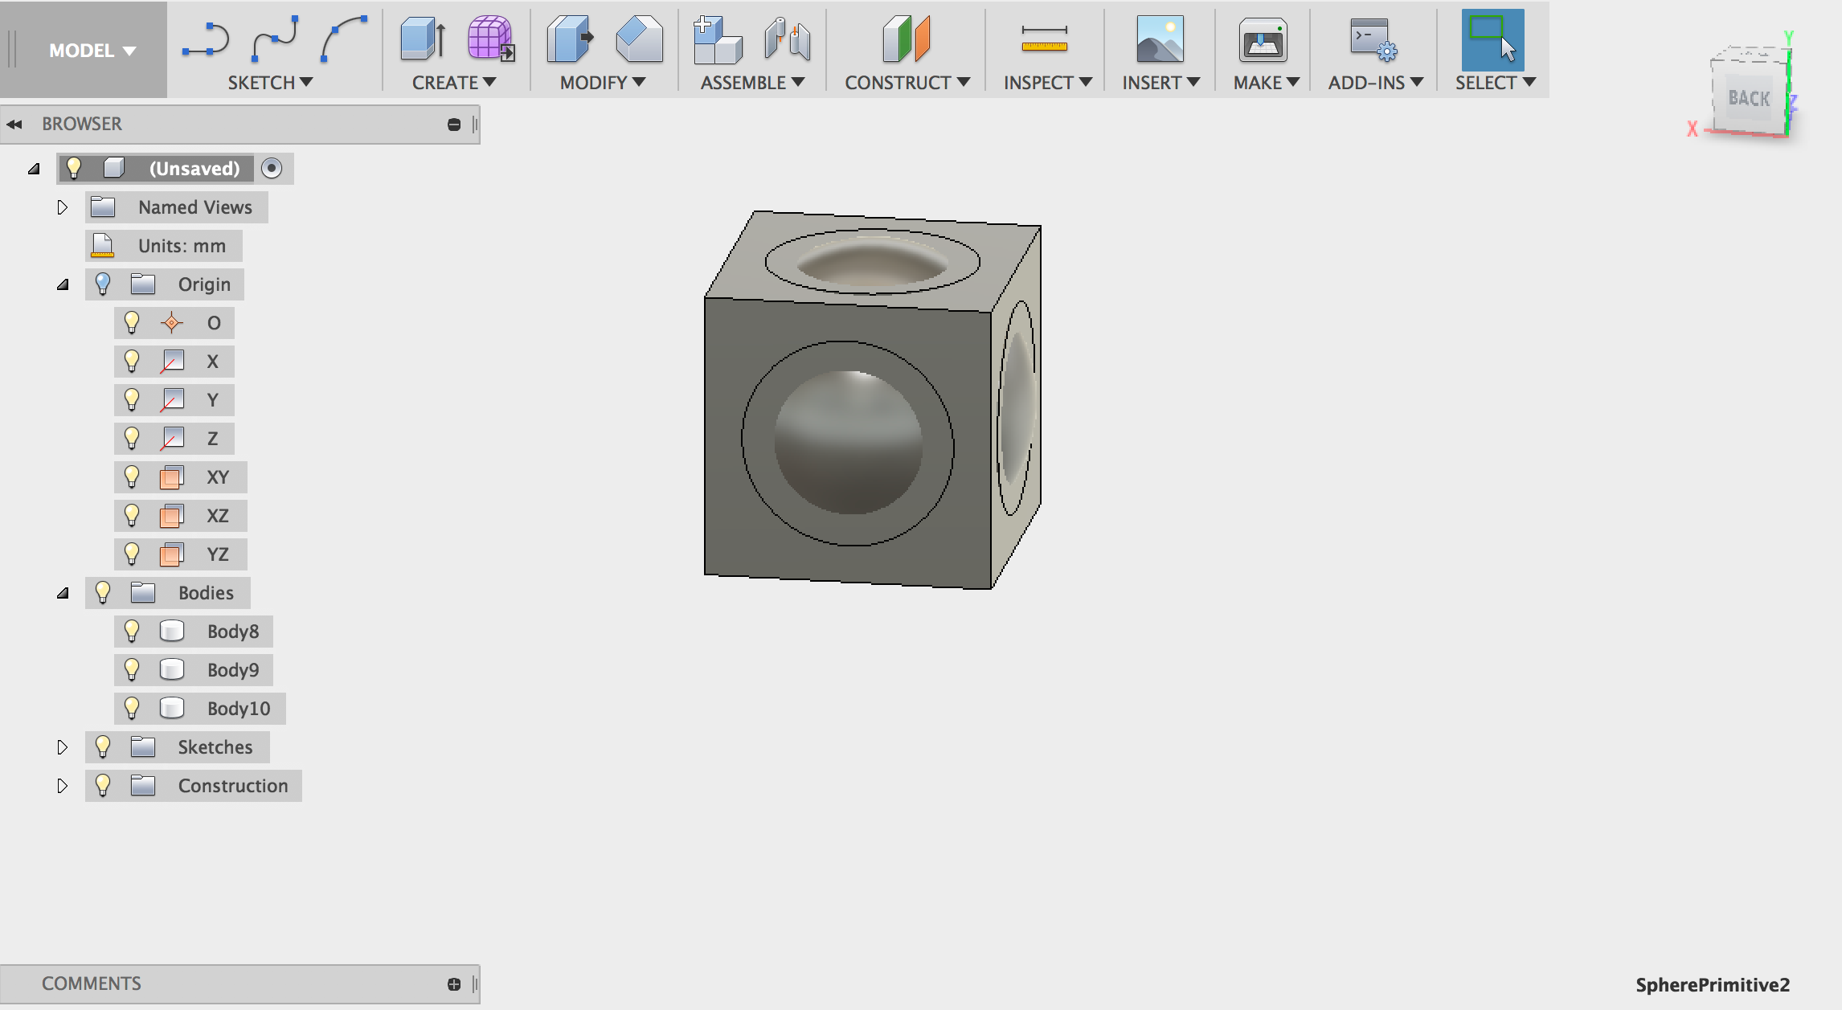Screen dimensions: 1842x1010
Task: Click the Units document icon
Action: coord(102,246)
